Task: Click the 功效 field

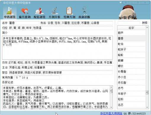Action: [61, 63]
